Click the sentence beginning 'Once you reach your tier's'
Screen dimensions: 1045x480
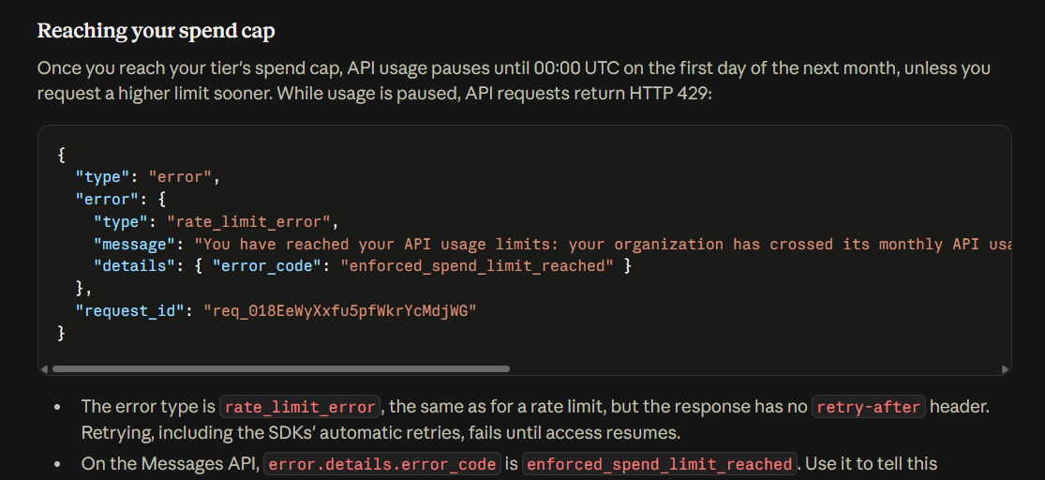pos(514,82)
